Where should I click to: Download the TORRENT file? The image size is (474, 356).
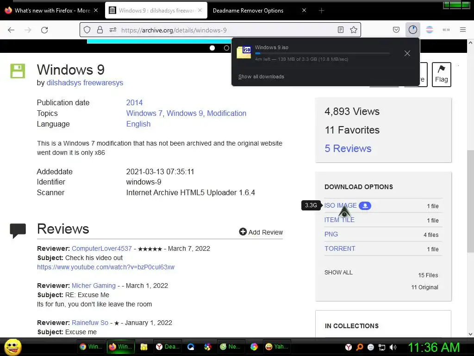[x=340, y=248]
